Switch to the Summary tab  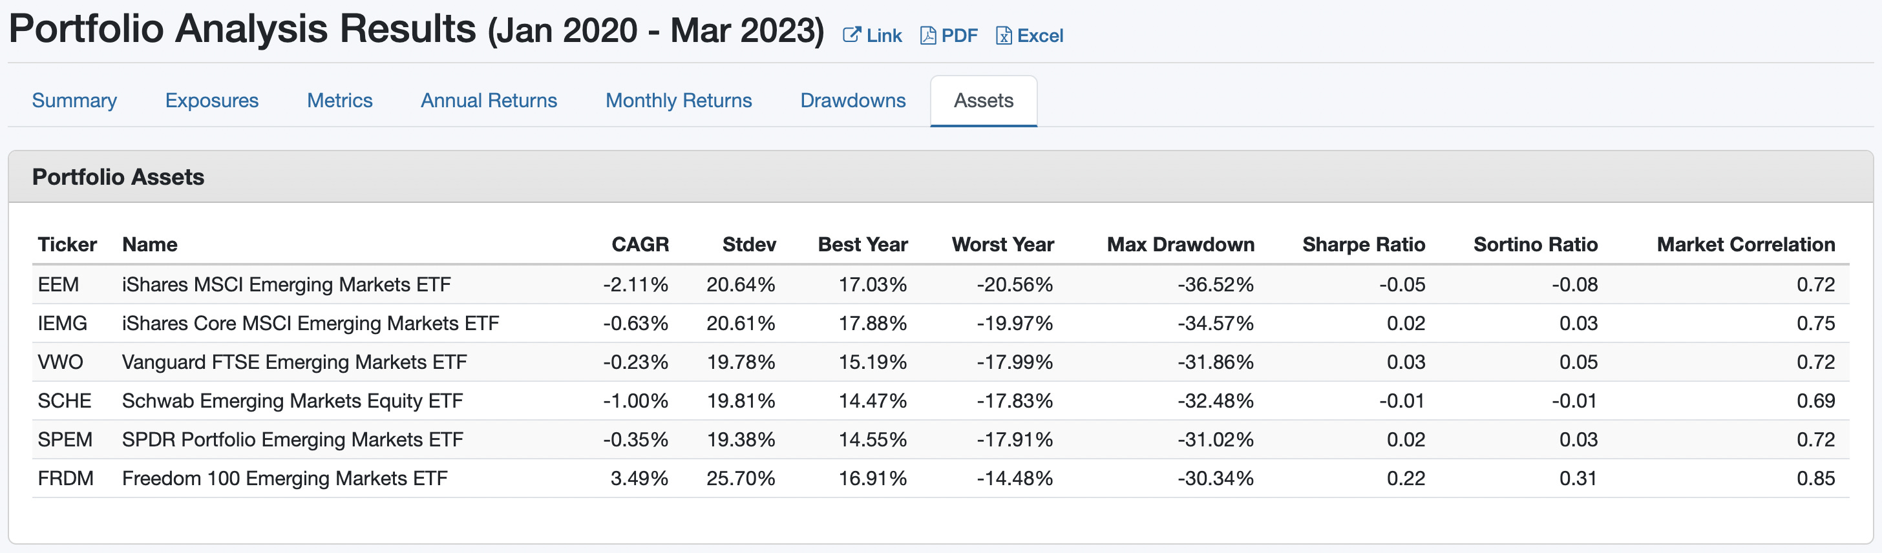click(x=74, y=100)
